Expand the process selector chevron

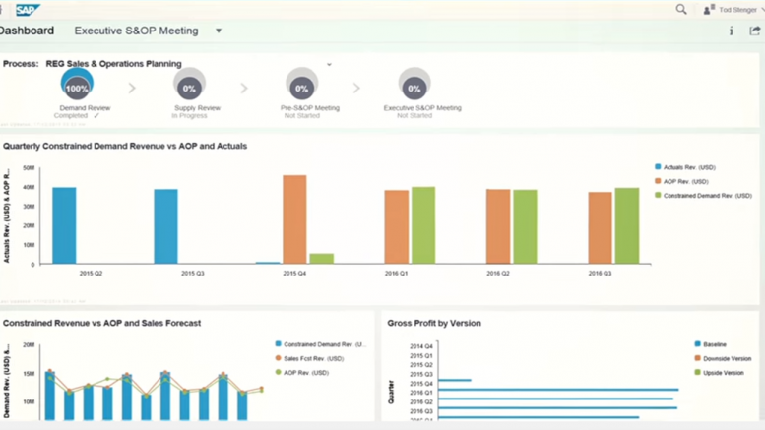pos(329,65)
